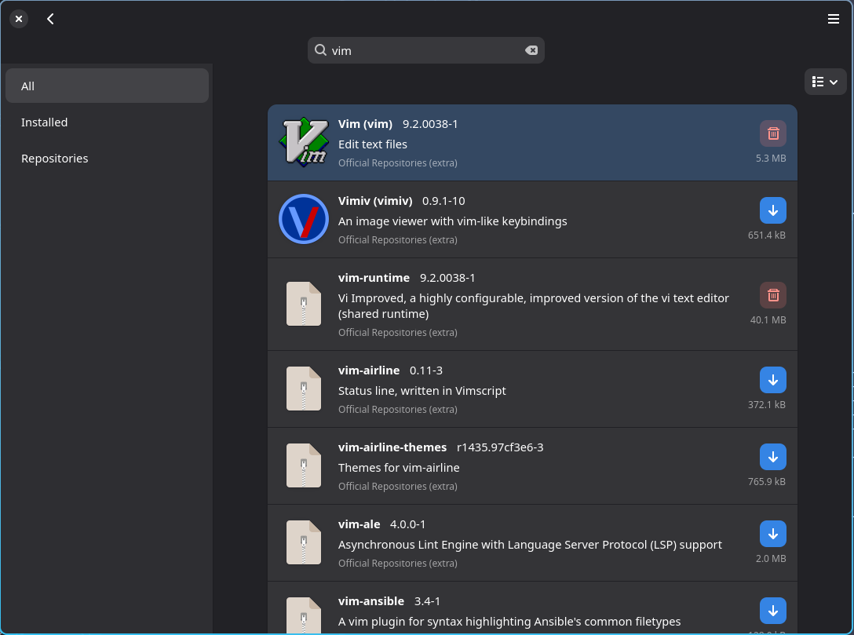Click the Vimiv app icon thumbnail
Viewport: 854px width, 635px height.
pos(304,219)
